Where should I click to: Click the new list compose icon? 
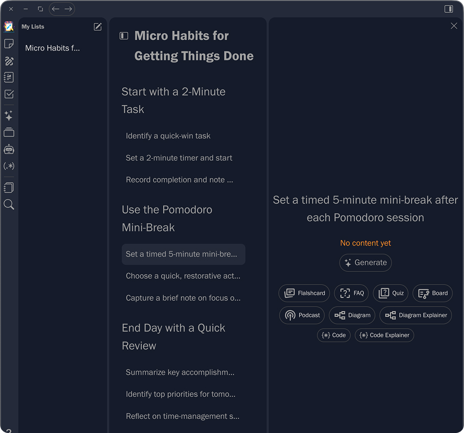pos(98,27)
